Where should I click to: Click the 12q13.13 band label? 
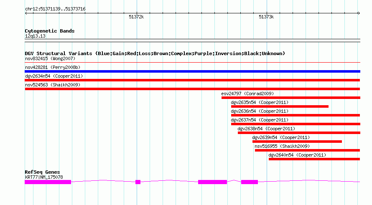coord(35,36)
